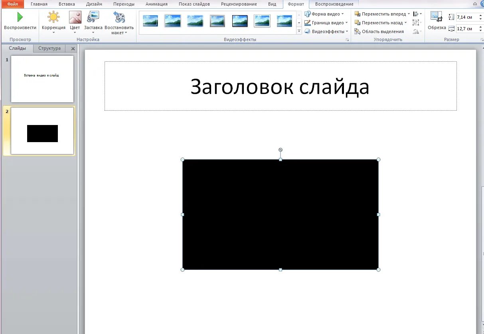
Task: Apply the fourth video style in gallery
Action: [217, 21]
